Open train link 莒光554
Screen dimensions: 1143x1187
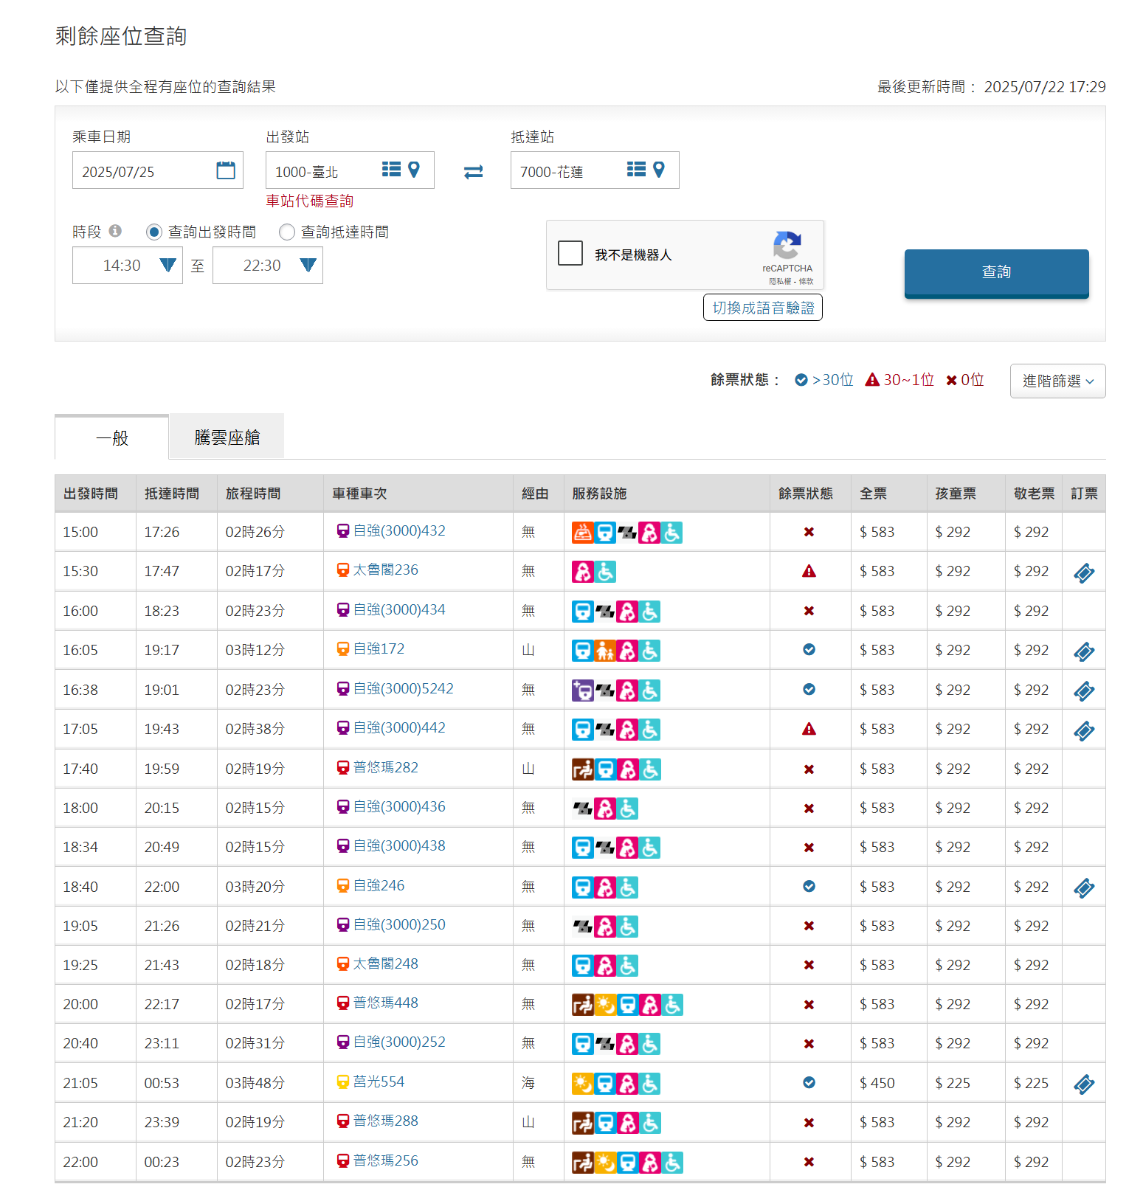(x=379, y=1082)
